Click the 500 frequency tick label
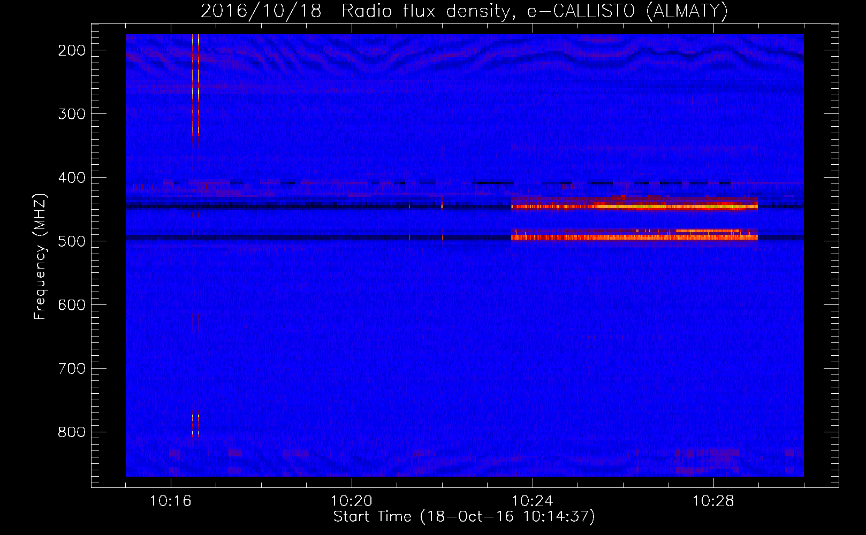 point(71,241)
